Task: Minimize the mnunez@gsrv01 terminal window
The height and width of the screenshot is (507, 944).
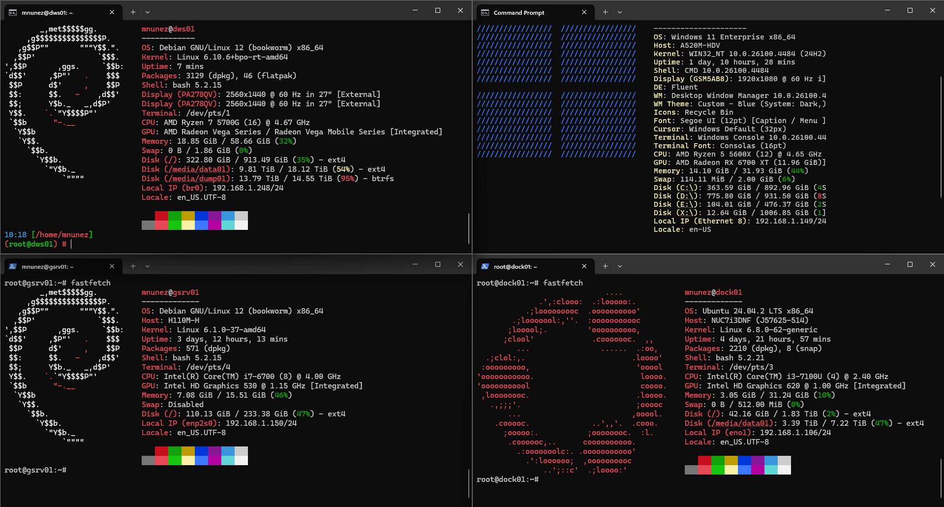Action: point(415,264)
